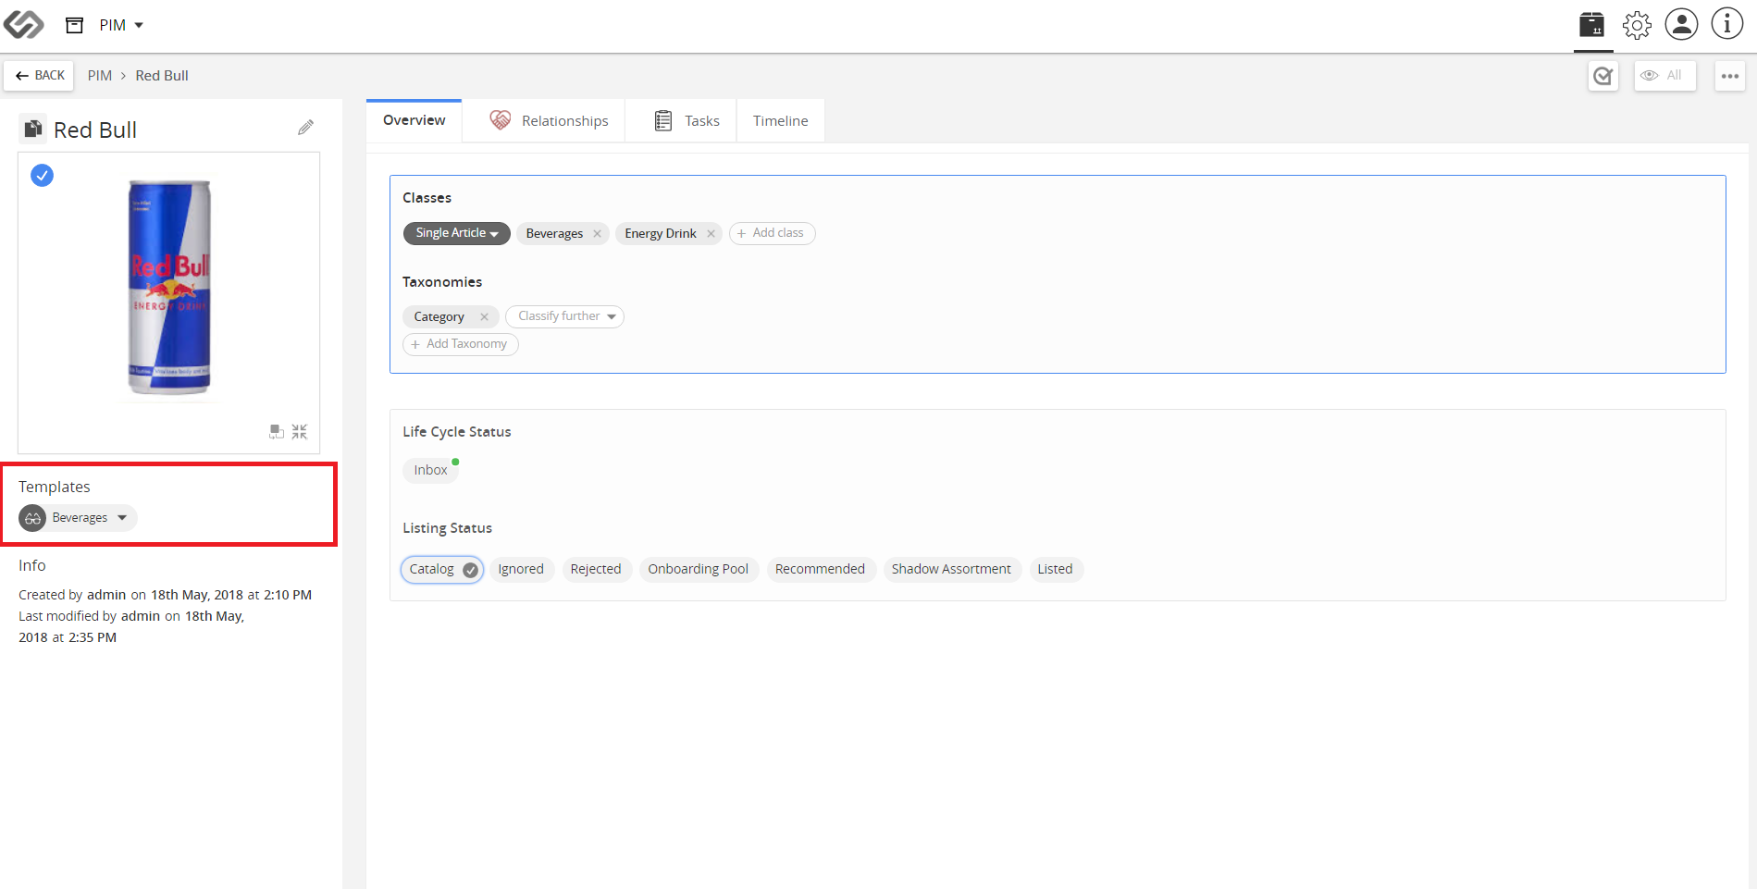The width and height of the screenshot is (1757, 889).
Task: Remove the Beverages class tag
Action: [598, 234]
